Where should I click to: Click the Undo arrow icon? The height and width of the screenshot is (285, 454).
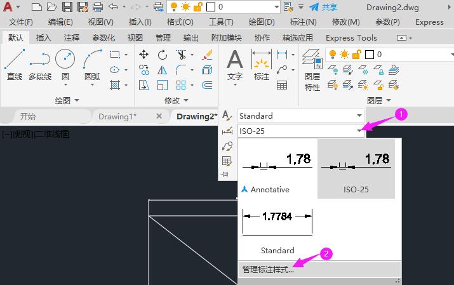113,6
